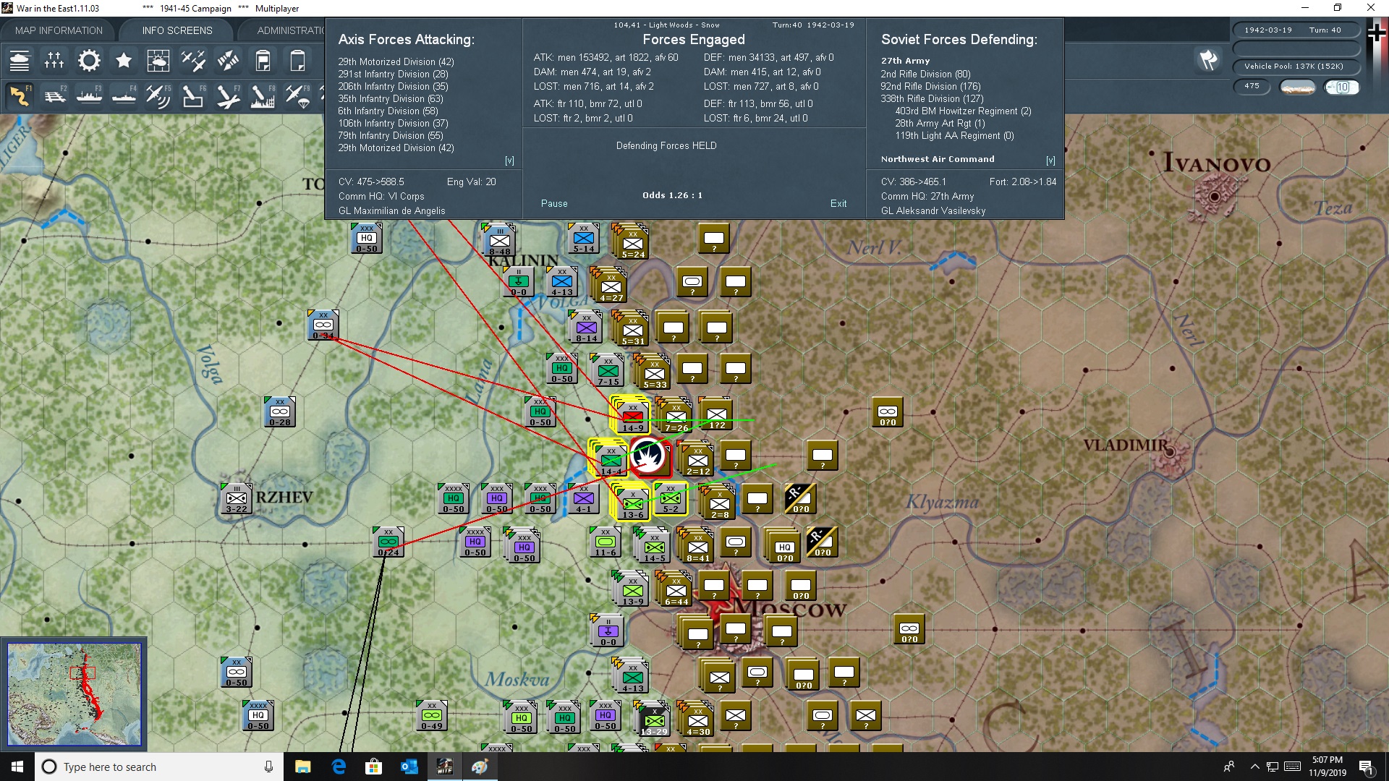Image resolution: width=1389 pixels, height=781 pixels.
Task: Select F1 move mode
Action: click(20, 95)
